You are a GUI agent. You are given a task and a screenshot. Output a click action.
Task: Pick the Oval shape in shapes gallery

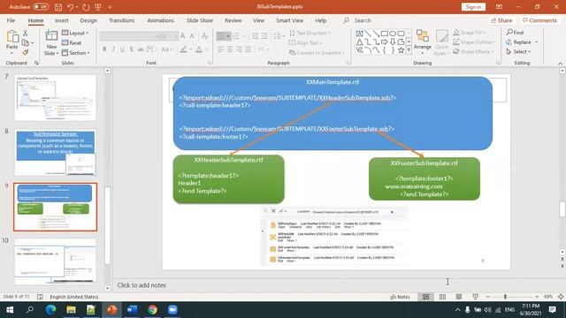click(x=393, y=34)
